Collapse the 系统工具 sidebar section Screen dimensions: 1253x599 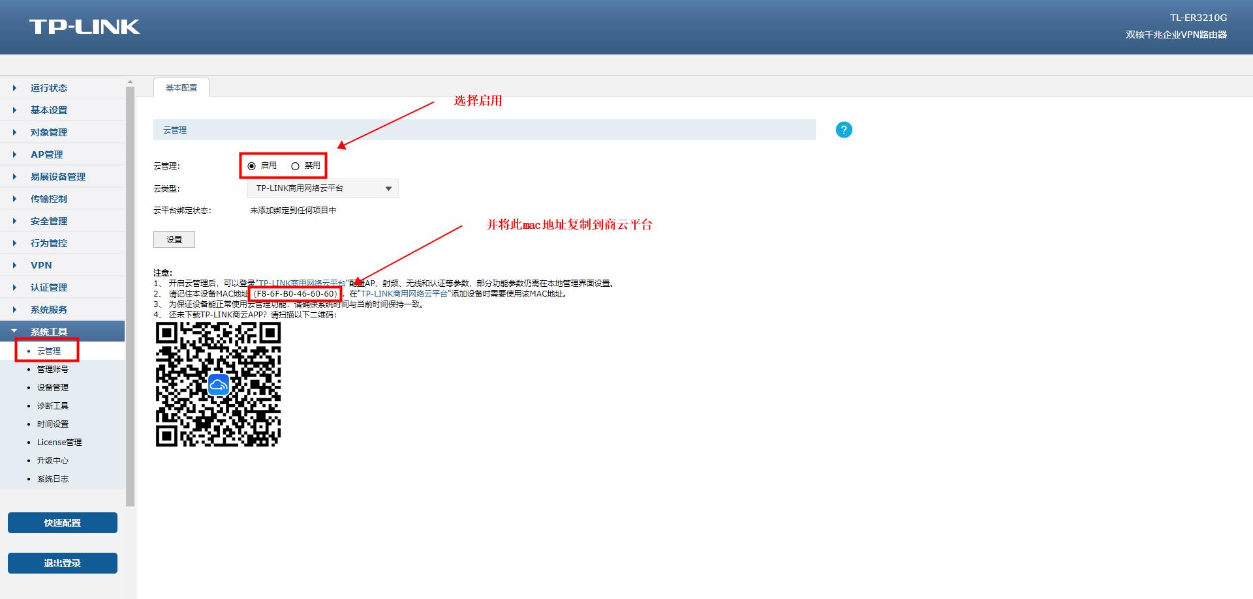pos(62,331)
